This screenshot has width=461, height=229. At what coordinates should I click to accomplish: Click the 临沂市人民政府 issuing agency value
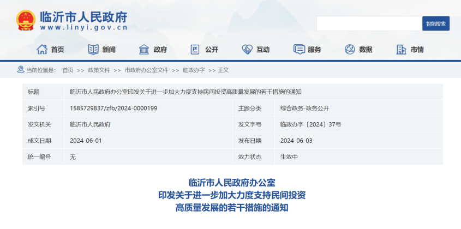(90, 124)
